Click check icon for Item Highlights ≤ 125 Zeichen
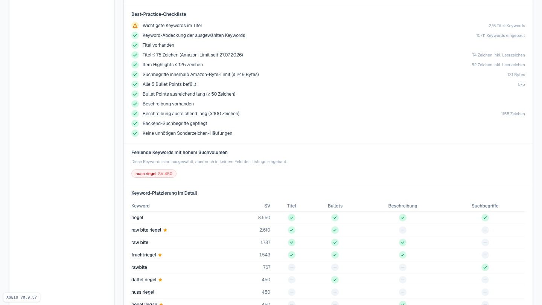The image size is (542, 305). tap(135, 65)
